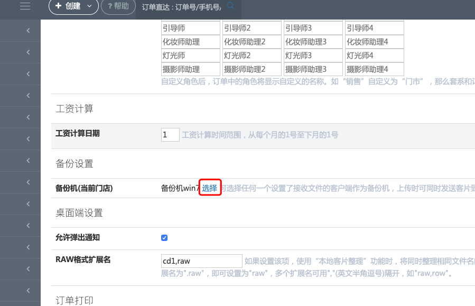
Task: Click RAW格式扩展名 input containing cd1,raw
Action: pos(201,261)
